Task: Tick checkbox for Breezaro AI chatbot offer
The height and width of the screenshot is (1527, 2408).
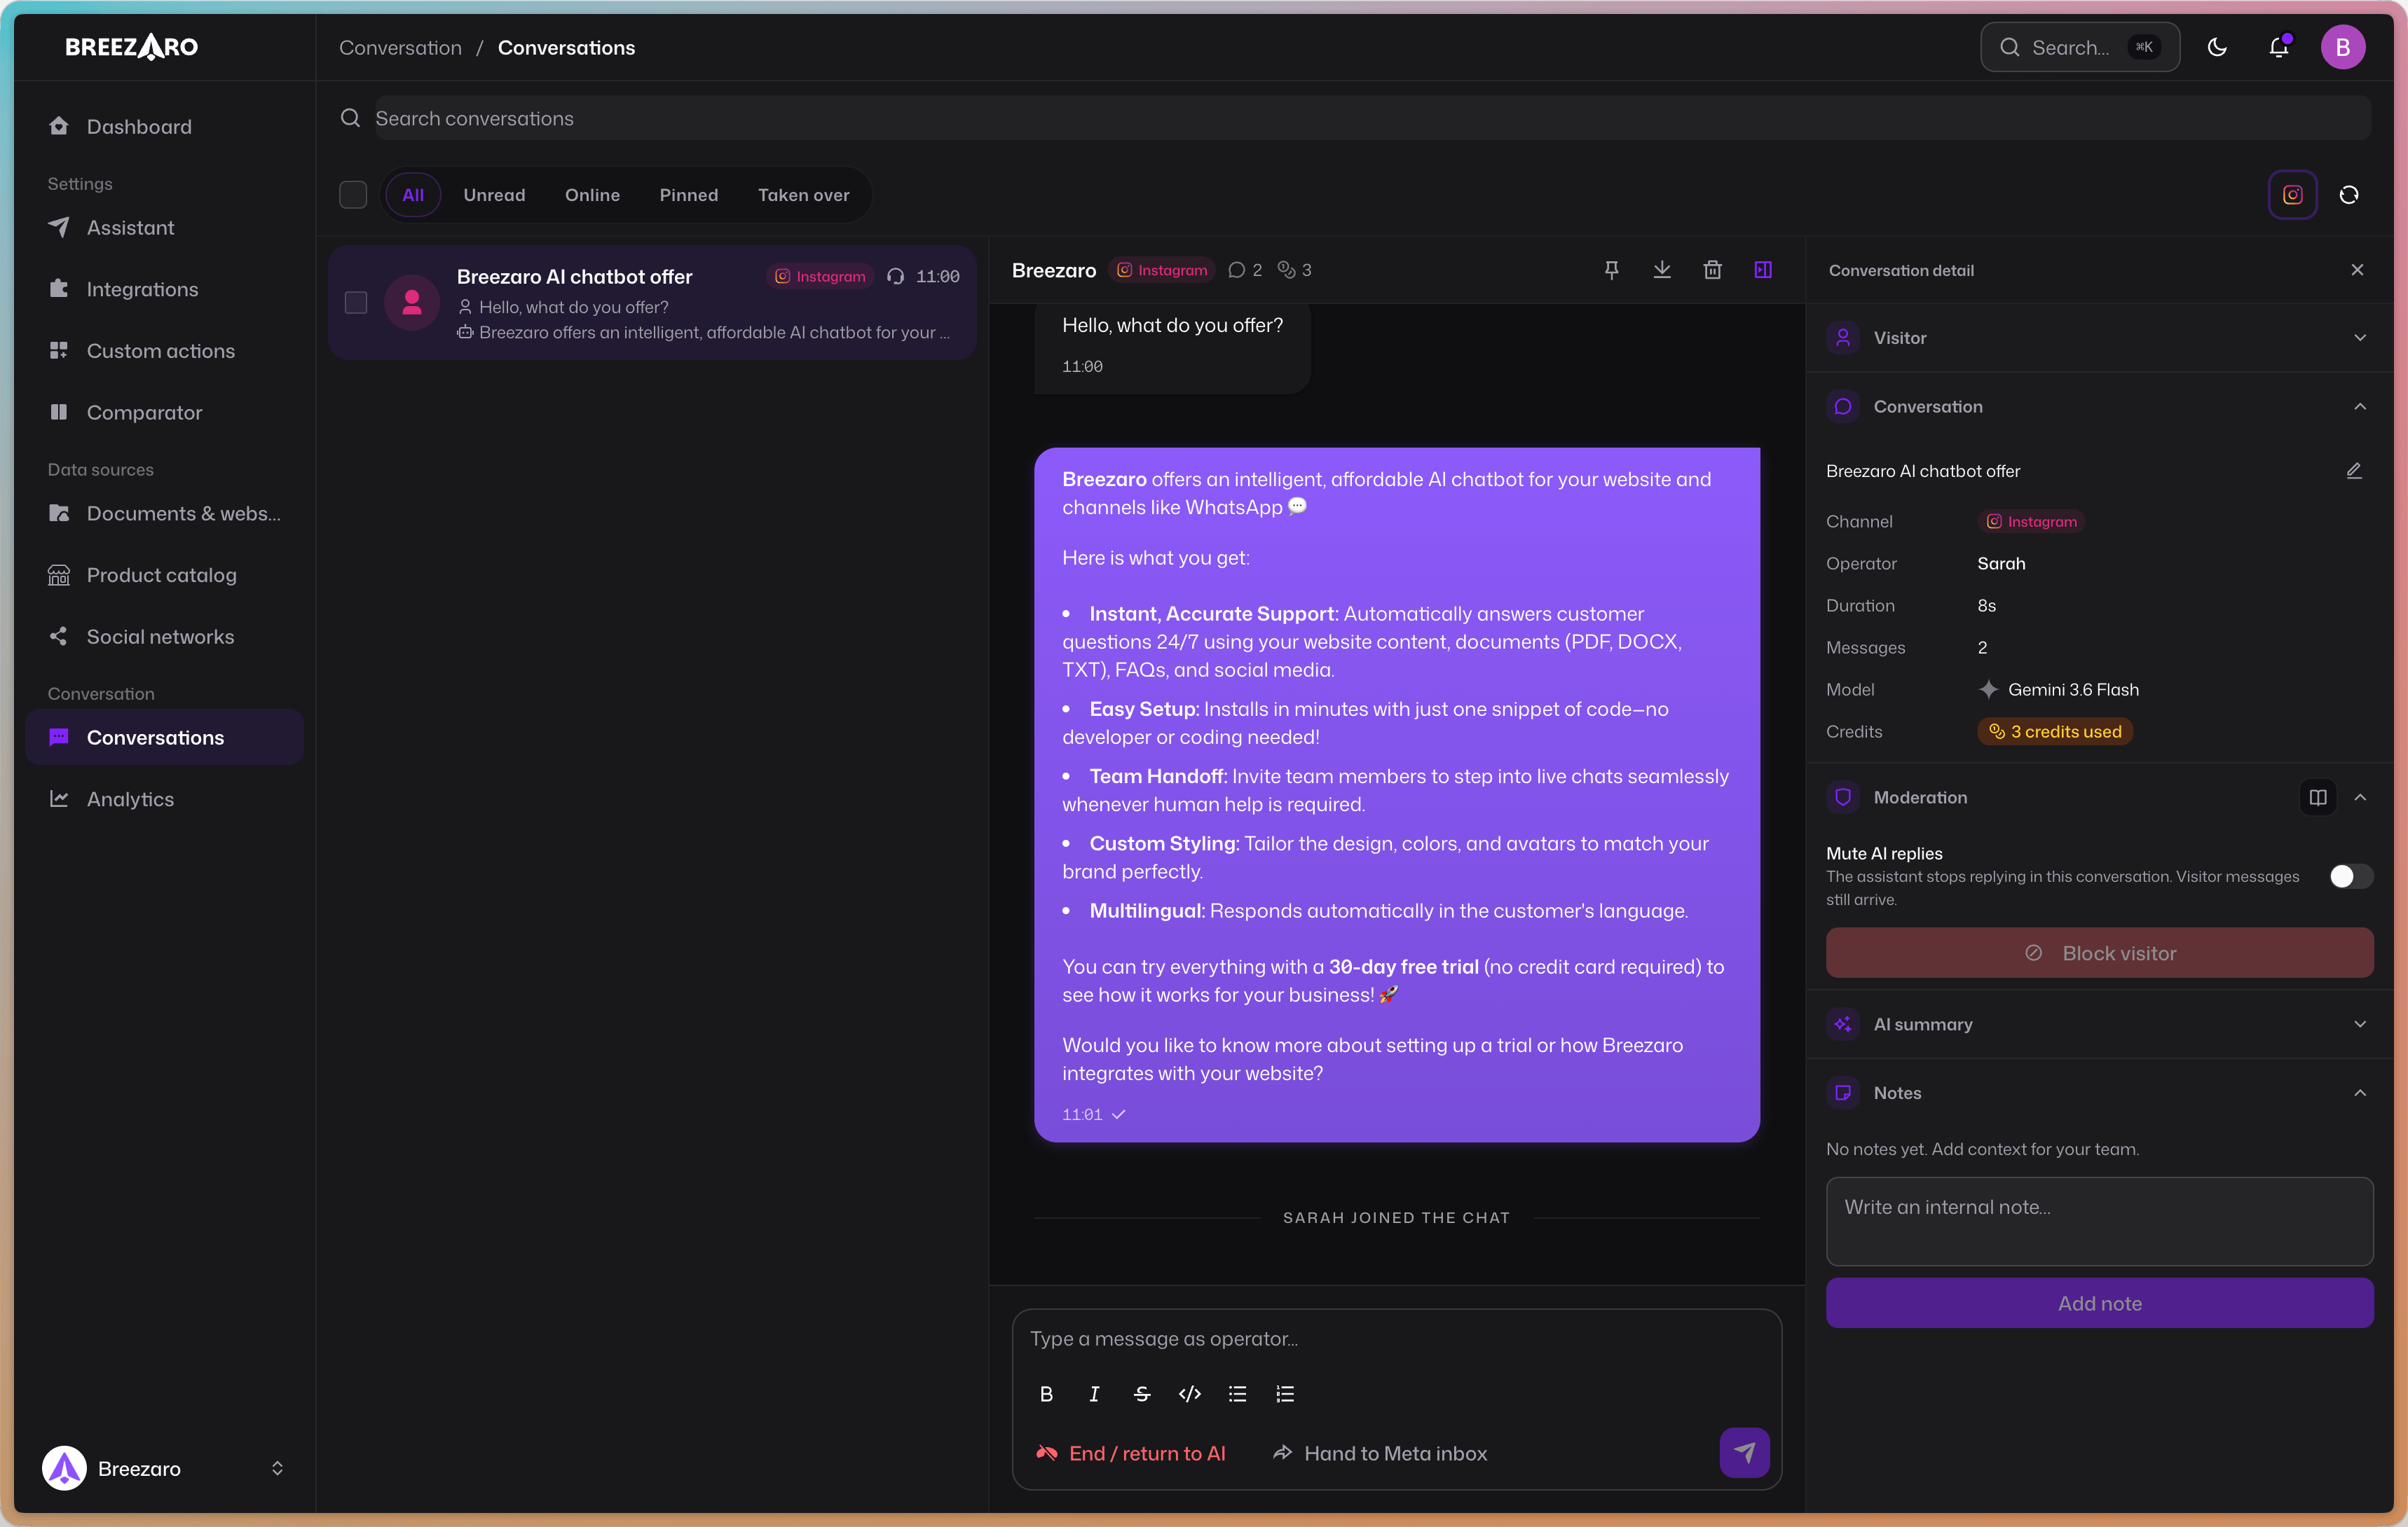Action: (x=356, y=303)
